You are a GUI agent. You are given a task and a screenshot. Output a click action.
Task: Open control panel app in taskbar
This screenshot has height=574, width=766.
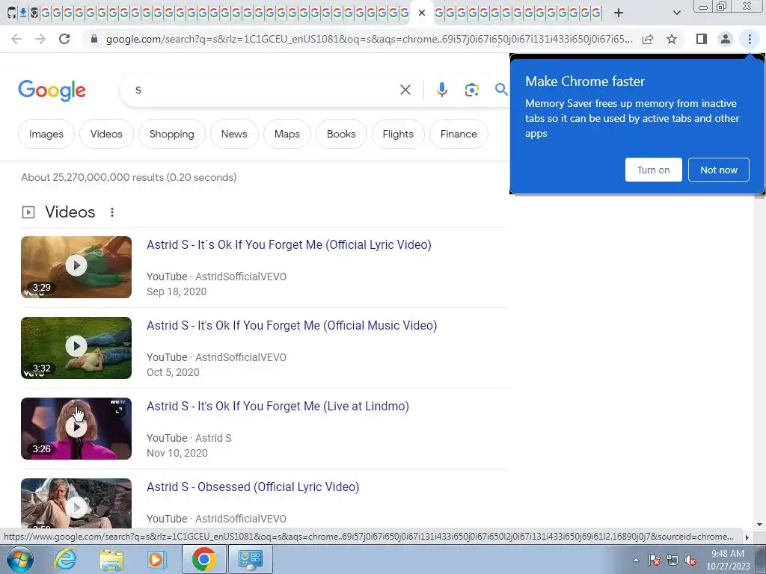[250, 559]
